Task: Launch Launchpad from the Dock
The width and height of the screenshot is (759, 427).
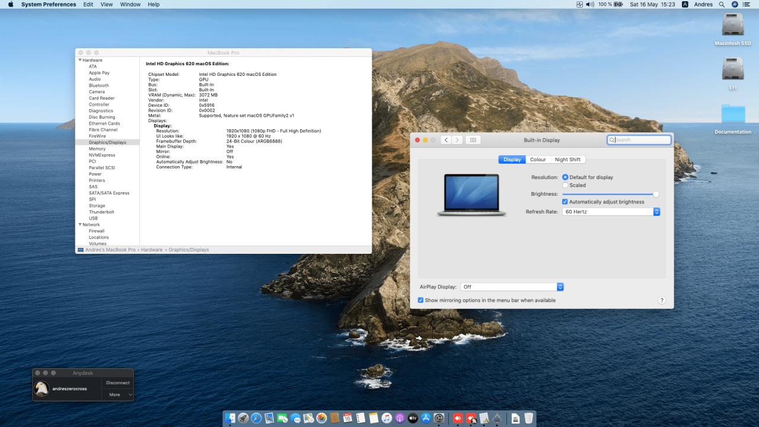Action: pyautogui.click(x=243, y=418)
